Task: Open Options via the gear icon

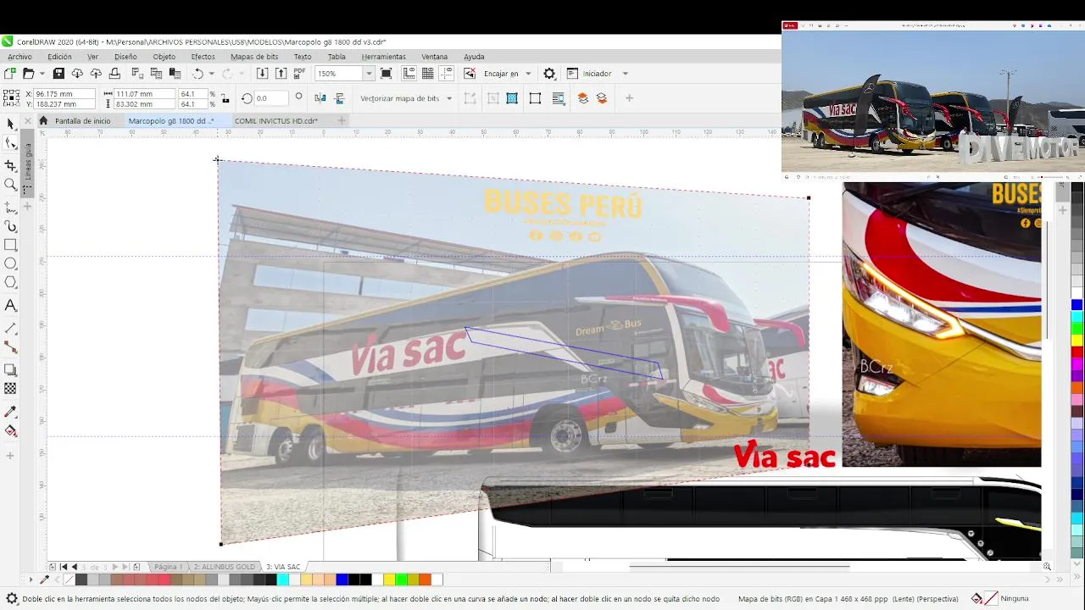Action: (x=549, y=74)
